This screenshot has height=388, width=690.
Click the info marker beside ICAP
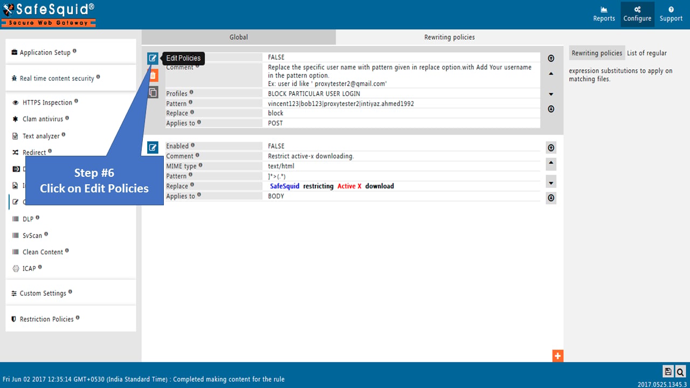point(40,267)
